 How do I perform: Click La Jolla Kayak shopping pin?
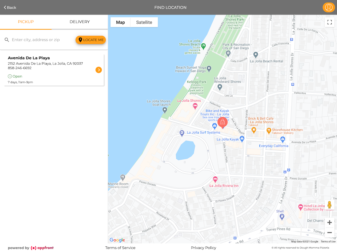pos(242,139)
